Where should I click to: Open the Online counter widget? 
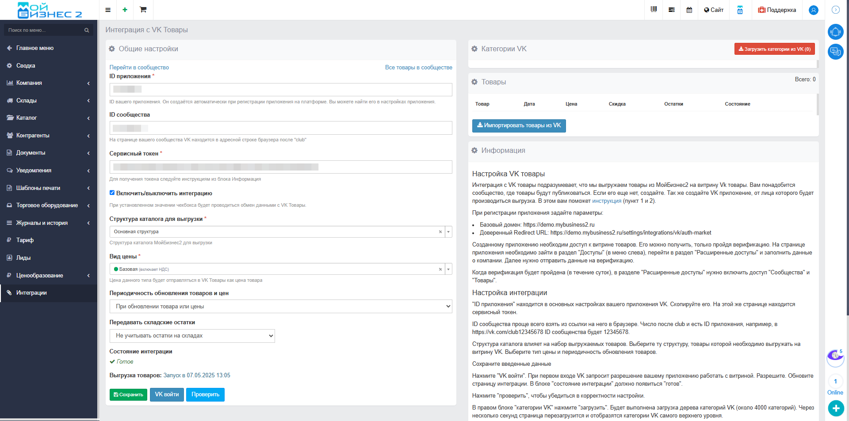835,386
